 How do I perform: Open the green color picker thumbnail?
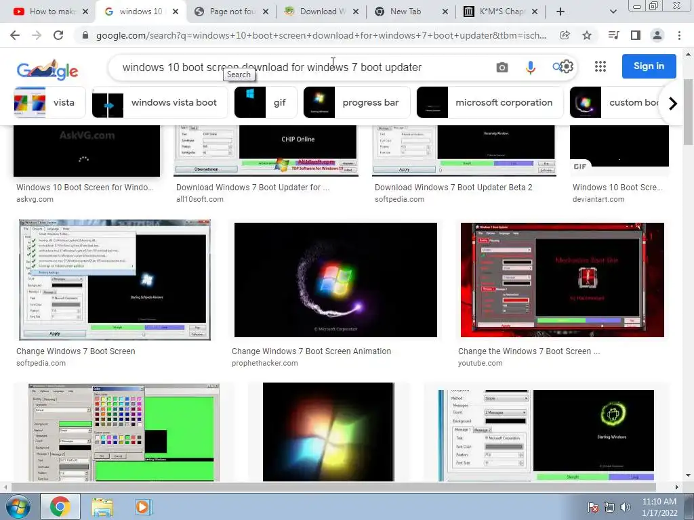124,433
